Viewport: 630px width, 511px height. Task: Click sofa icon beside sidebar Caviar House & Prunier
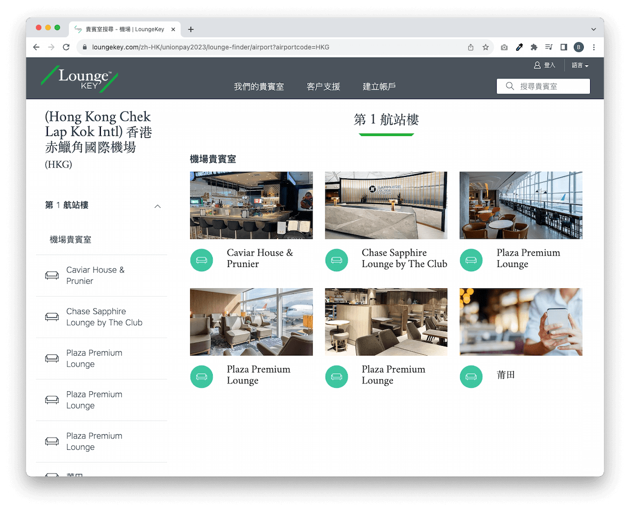point(52,275)
